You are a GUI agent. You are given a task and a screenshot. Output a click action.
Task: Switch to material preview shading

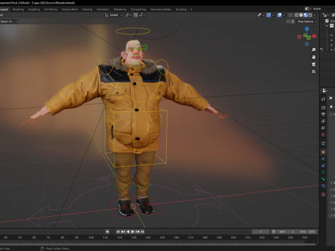[306, 15]
